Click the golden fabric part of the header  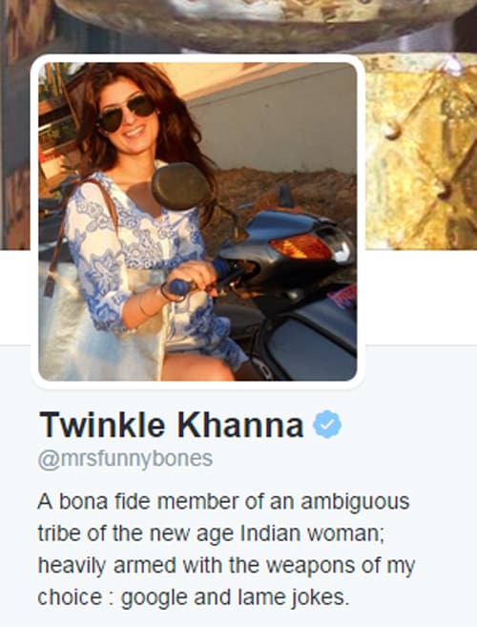[x=422, y=152]
